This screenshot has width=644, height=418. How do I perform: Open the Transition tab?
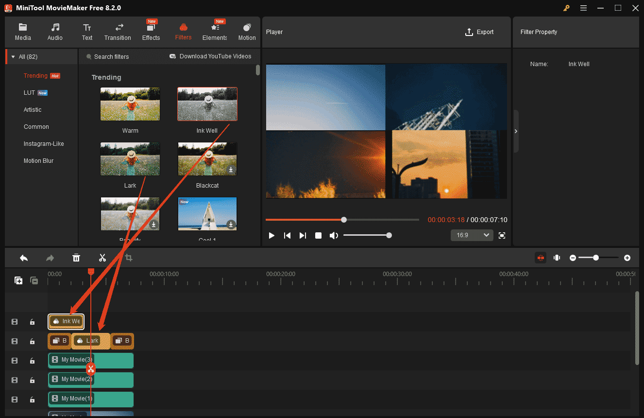pos(118,32)
